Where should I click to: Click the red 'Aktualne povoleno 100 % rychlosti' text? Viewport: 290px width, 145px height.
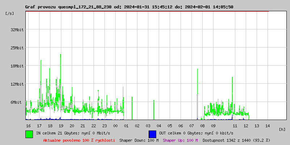pyautogui.click(x=79, y=140)
